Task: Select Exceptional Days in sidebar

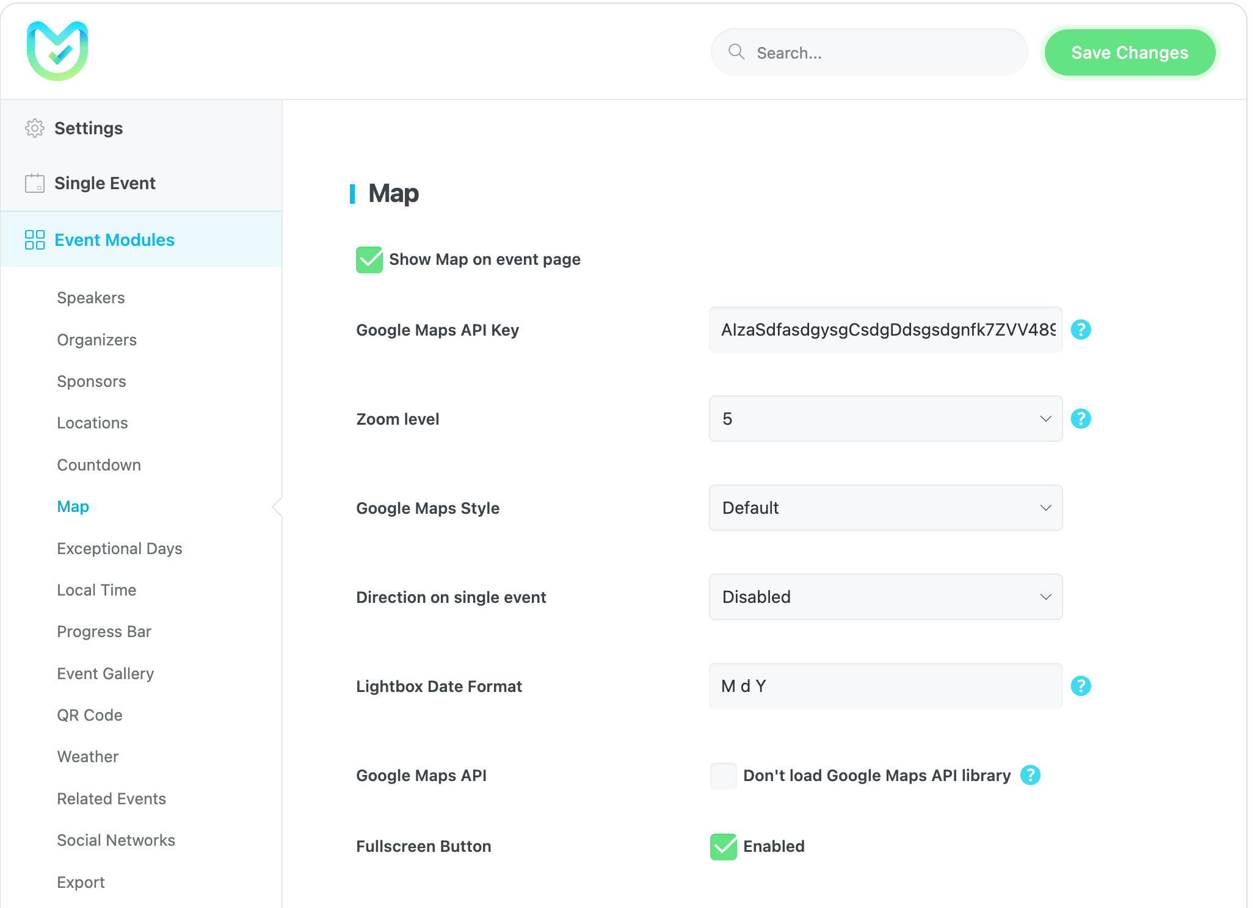Action: click(x=120, y=549)
